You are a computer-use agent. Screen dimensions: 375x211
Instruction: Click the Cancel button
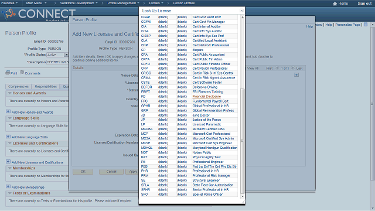coord(111,172)
